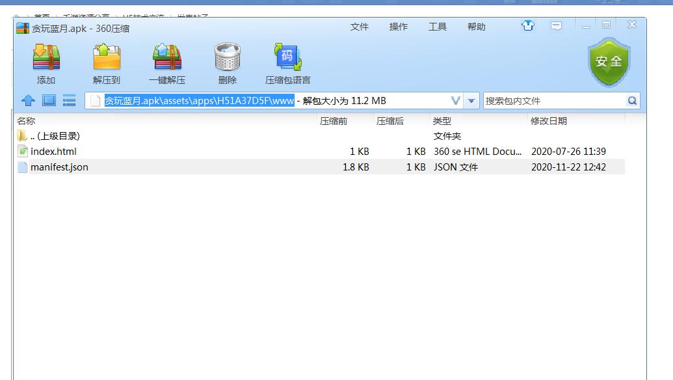
Task: Open the 帮助 (Help) menu
Action: 477,27
